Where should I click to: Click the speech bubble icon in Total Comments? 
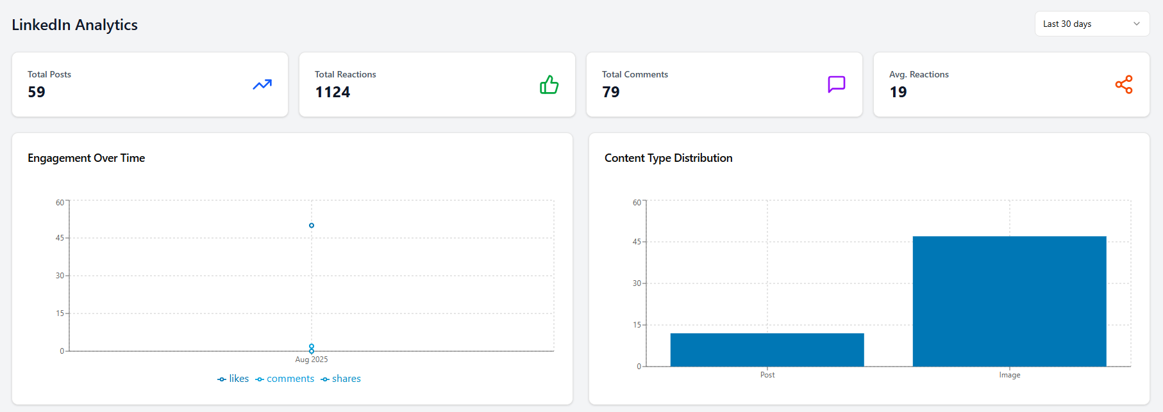[836, 84]
